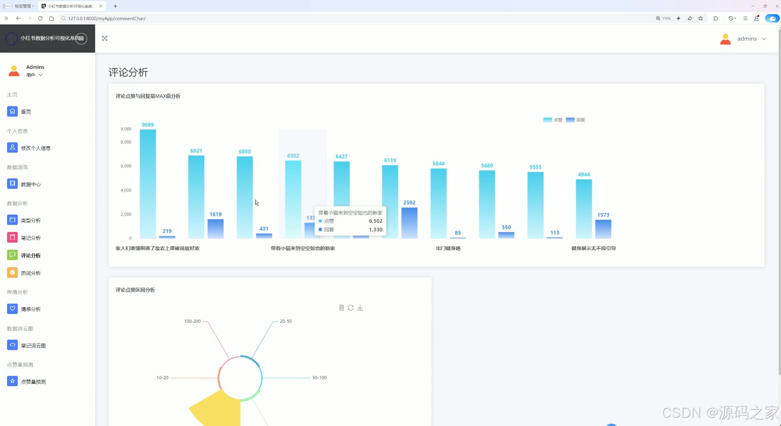Go to 类型分析 menu item
This screenshot has width=781, height=426.
31,220
